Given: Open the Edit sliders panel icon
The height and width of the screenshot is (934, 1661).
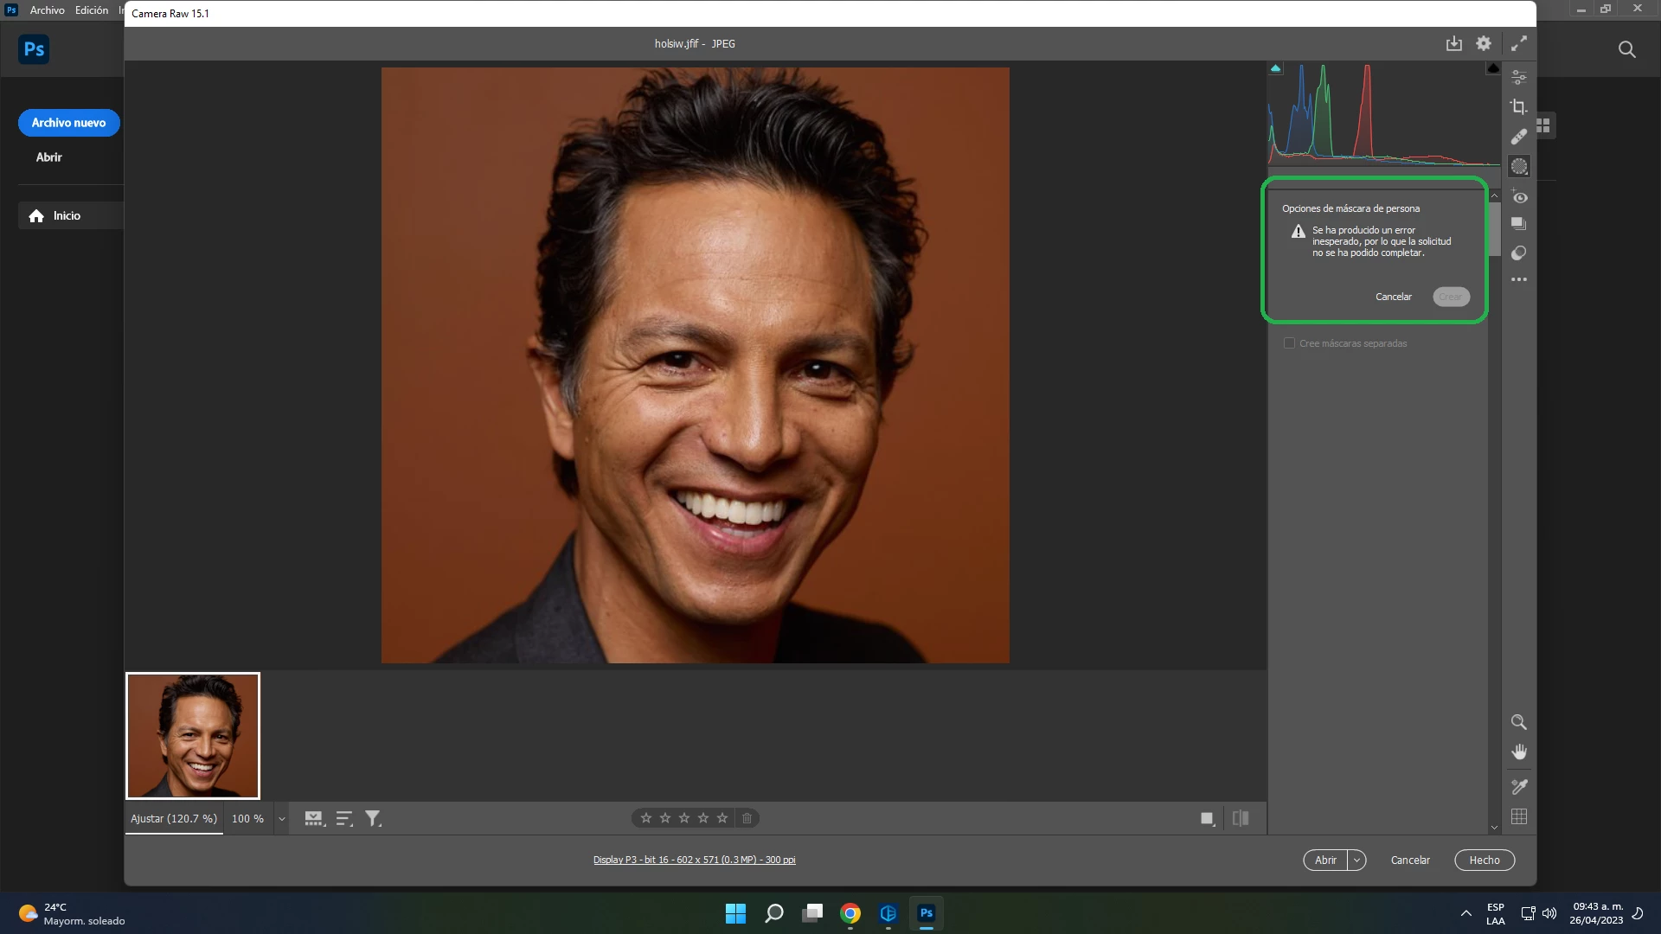Looking at the screenshot, I should pyautogui.click(x=1518, y=78).
